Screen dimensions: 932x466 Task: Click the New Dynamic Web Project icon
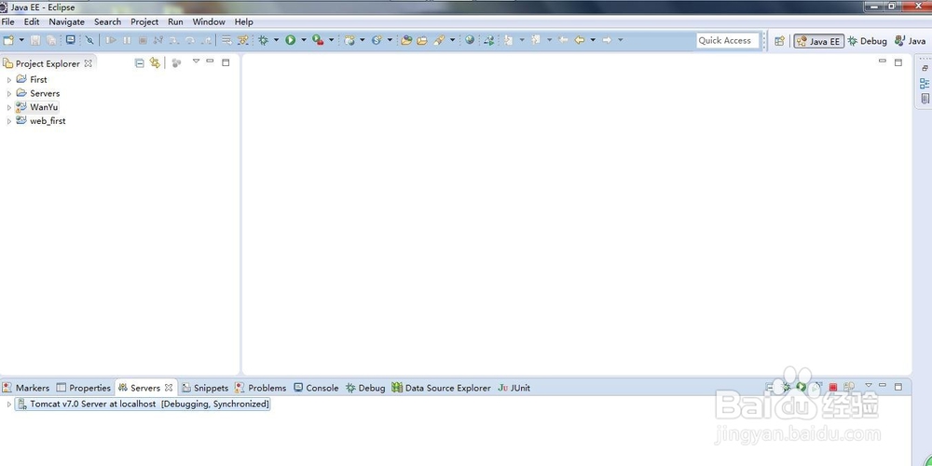click(349, 40)
